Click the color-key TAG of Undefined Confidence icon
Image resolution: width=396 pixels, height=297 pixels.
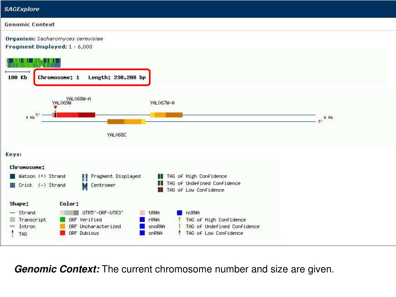[x=179, y=226]
